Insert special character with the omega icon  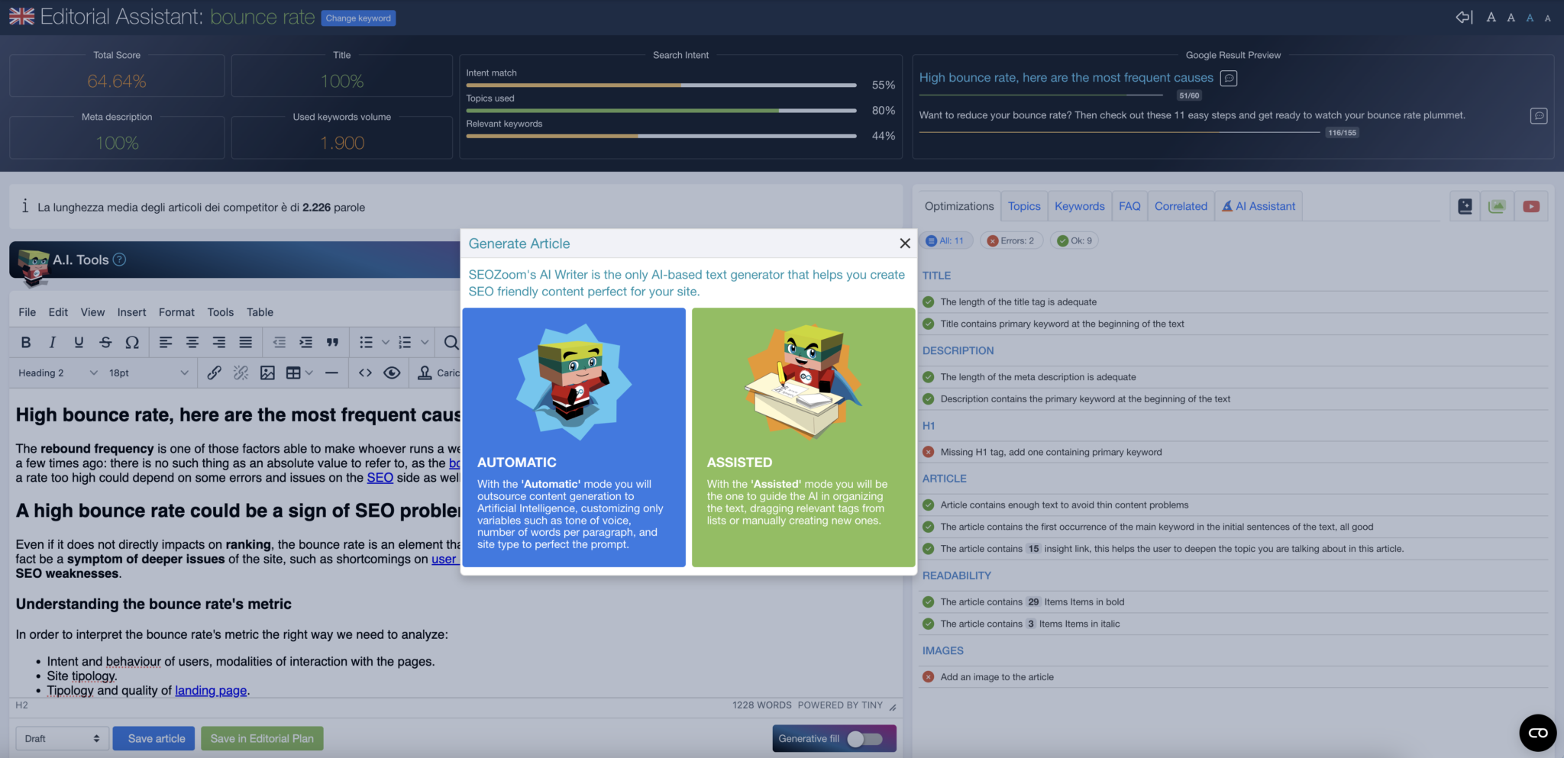click(132, 342)
